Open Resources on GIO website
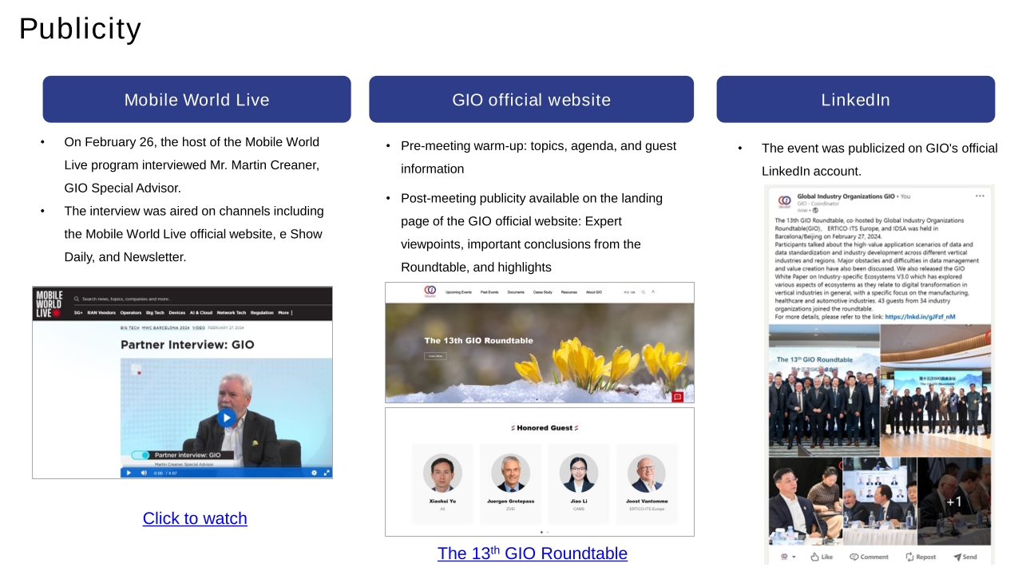 point(569,292)
